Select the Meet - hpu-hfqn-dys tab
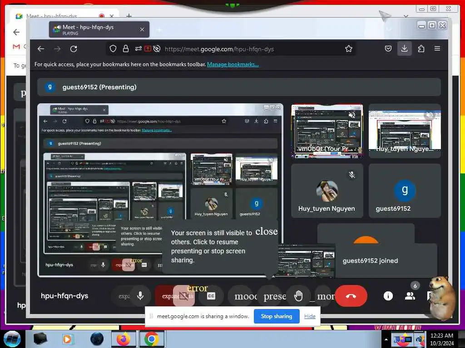465x348 pixels. coord(99,29)
